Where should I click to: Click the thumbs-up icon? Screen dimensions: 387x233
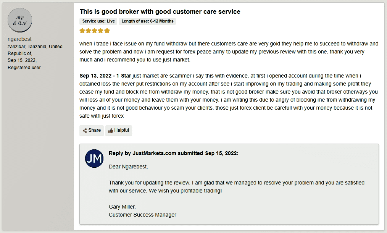111,131
